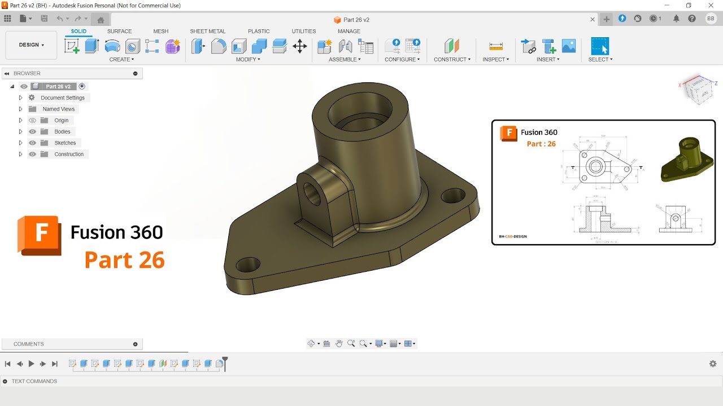Activate the Select cursor tool
This screenshot has height=406, width=723.
[x=600, y=46]
